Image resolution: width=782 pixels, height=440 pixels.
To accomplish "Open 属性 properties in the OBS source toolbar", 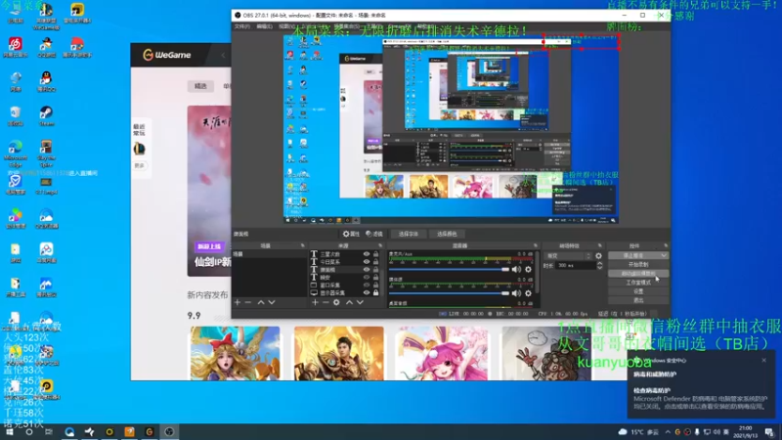I will 351,234.
